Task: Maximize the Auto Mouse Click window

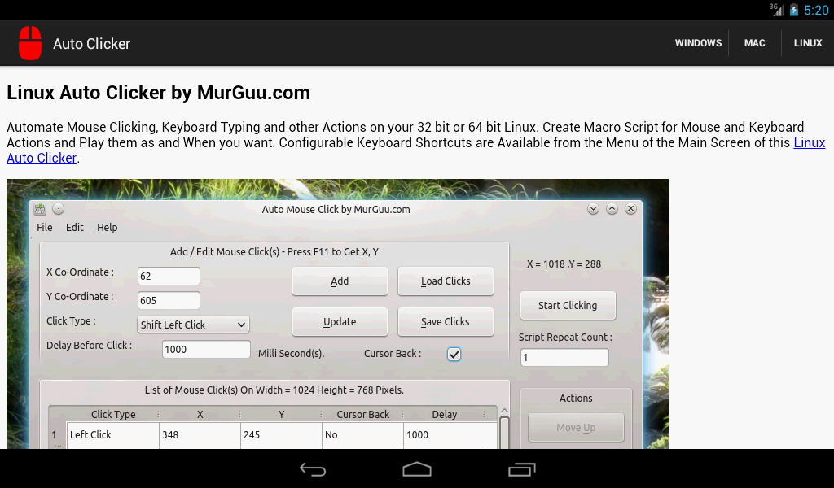Action: (612, 209)
